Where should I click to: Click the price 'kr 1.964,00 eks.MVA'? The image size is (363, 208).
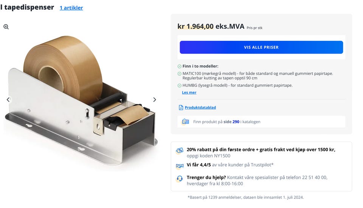coord(211,26)
